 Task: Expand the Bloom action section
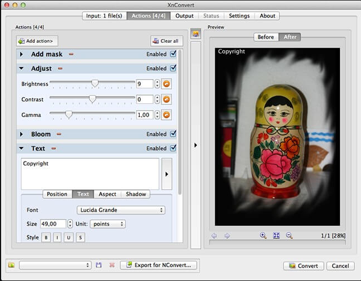tap(21, 134)
